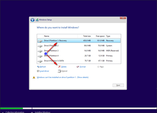The image size is (157, 113).
Task: Open the Load driver option
Action: click(44, 71)
